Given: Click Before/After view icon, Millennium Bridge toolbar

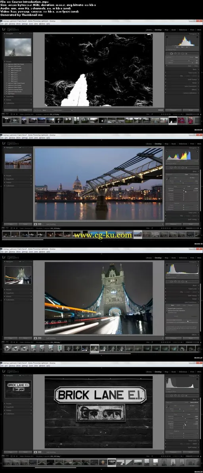Looking at the screenshot, I should 40,225.
